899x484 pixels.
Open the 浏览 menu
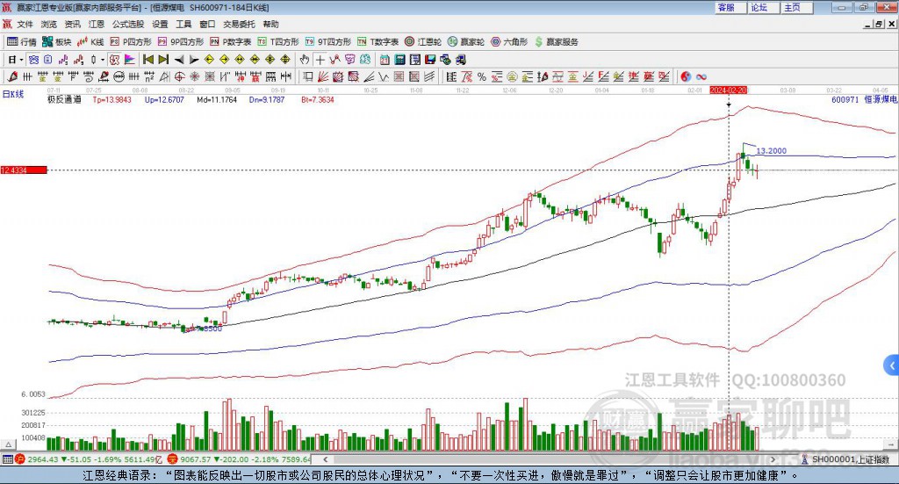click(x=49, y=24)
